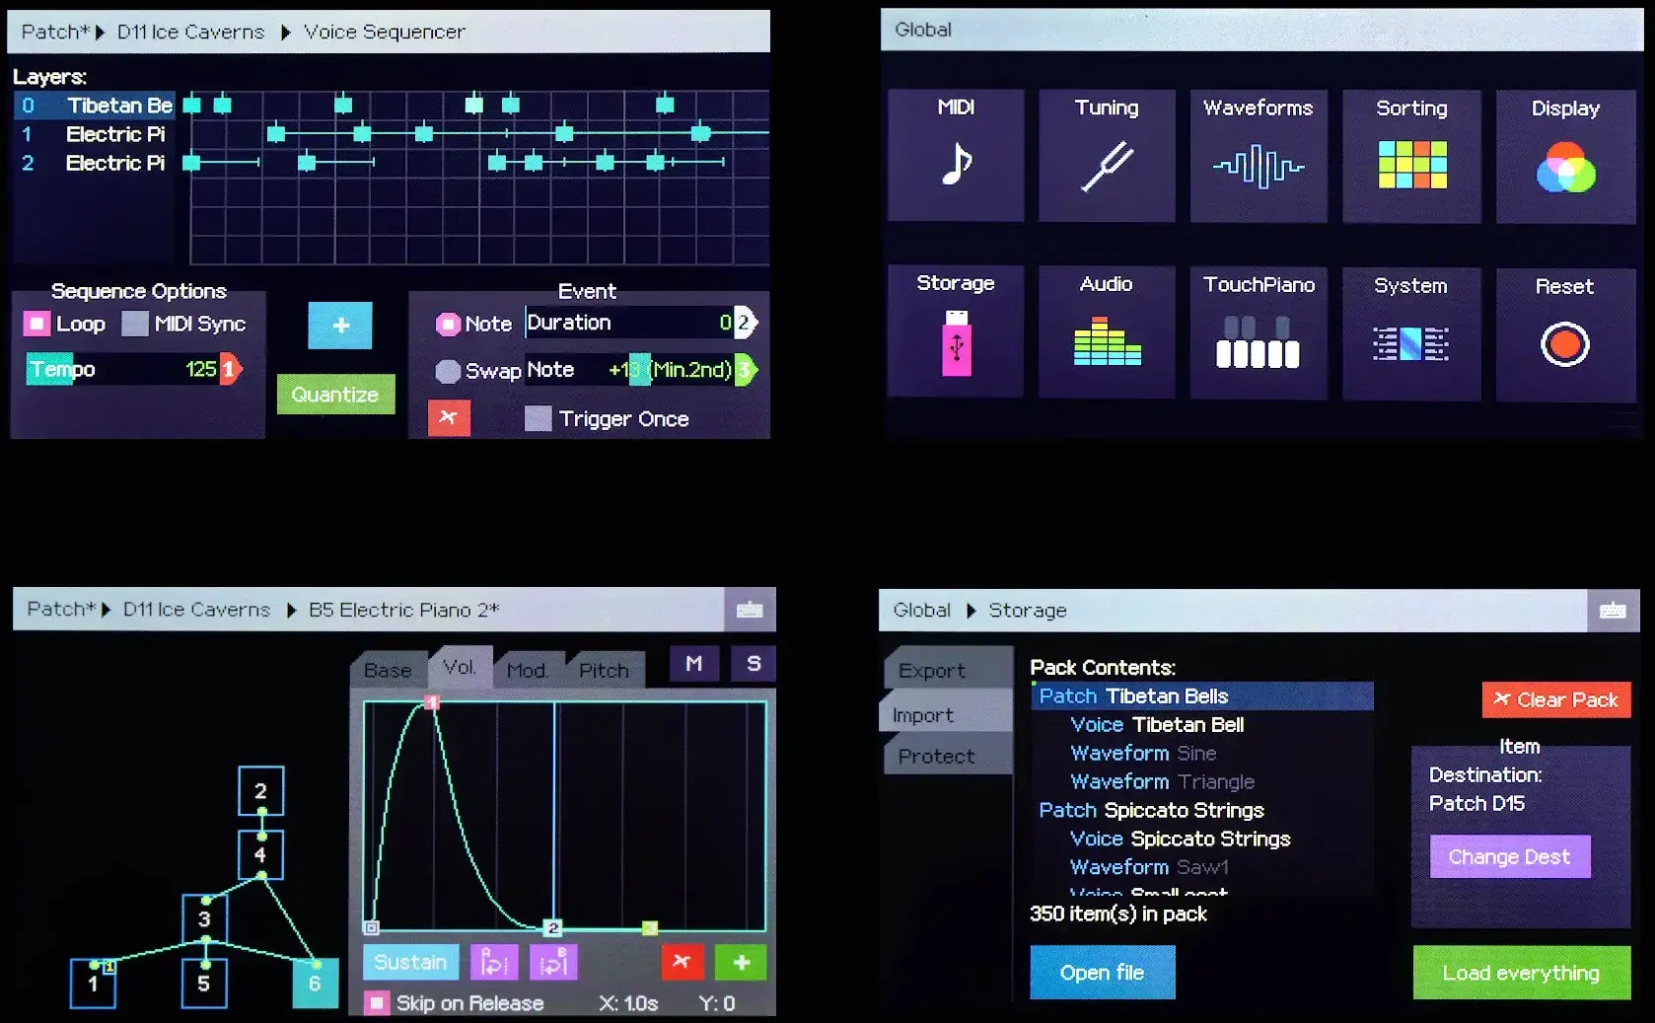
Task: Select layer 1 Electric Pi in Layers list
Action: click(95, 134)
